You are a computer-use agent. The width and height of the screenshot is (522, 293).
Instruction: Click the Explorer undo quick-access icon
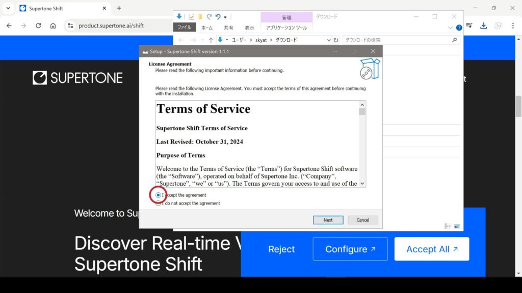(x=218, y=17)
